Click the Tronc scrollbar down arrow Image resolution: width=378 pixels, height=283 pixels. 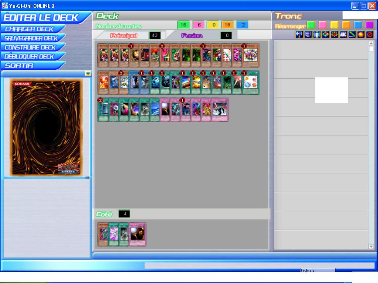371,247
